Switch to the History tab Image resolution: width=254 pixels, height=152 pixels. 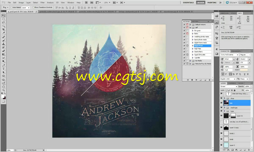tap(195, 22)
